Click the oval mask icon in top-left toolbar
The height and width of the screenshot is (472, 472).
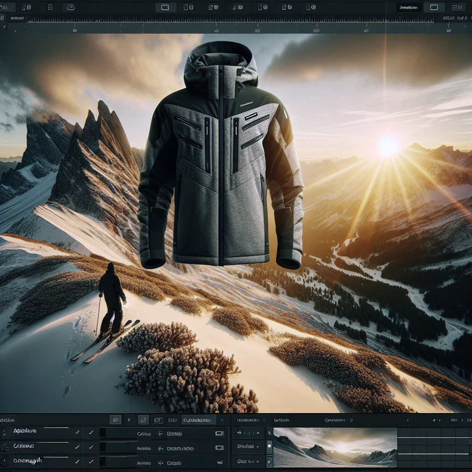[71, 7]
